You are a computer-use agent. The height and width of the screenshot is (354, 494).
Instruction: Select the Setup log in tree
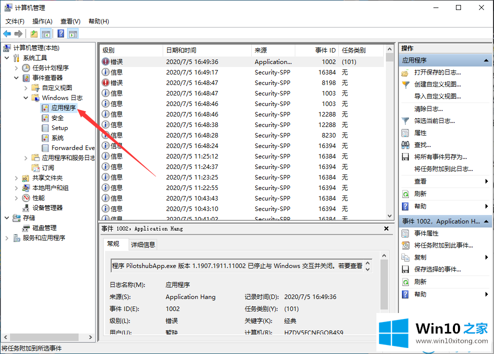tap(60, 128)
